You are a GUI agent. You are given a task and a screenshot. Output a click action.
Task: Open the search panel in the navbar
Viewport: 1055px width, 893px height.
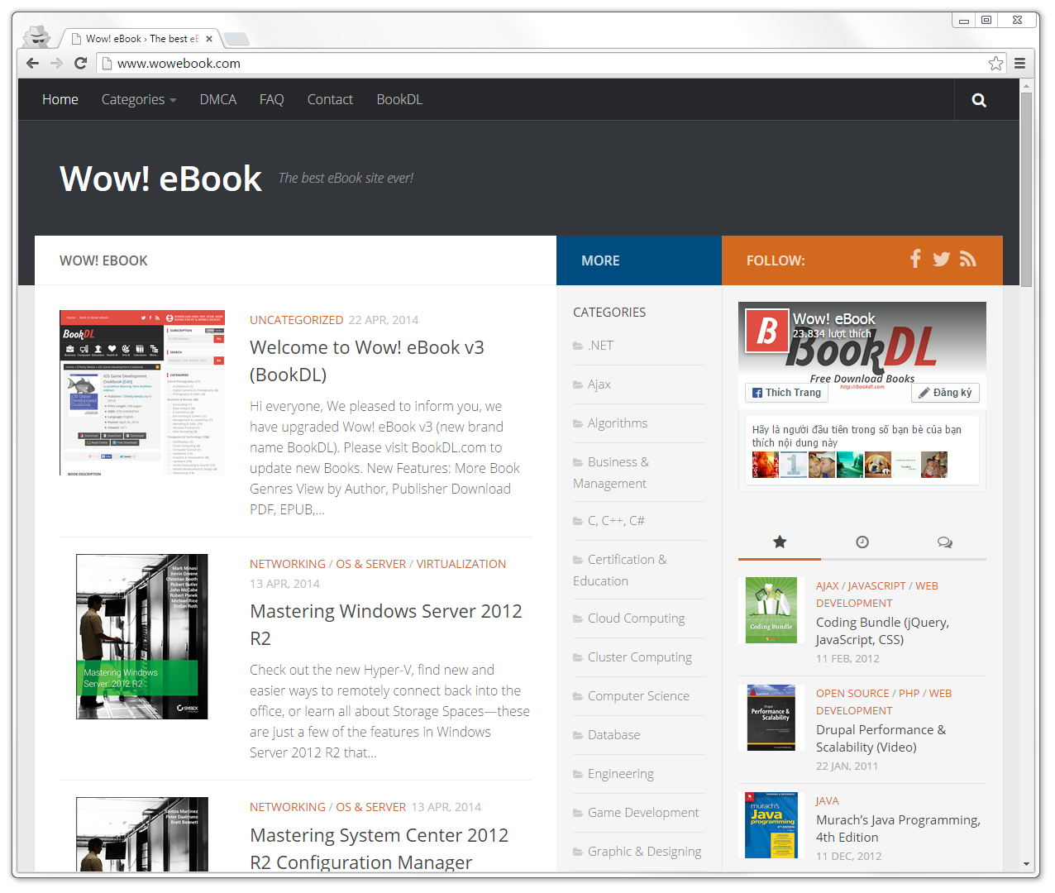coord(978,99)
